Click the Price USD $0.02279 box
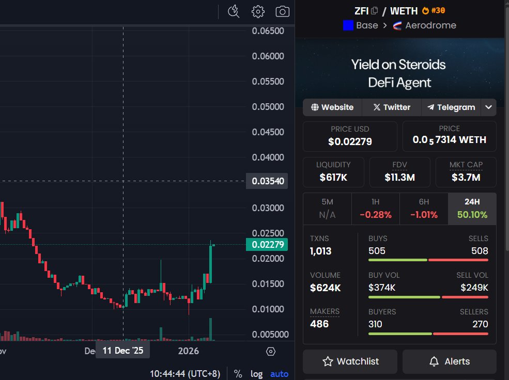Image resolution: width=509 pixels, height=380 pixels. pos(350,136)
